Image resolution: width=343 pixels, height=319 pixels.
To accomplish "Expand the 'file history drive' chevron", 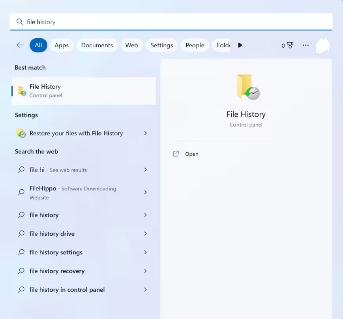I will (145, 233).
